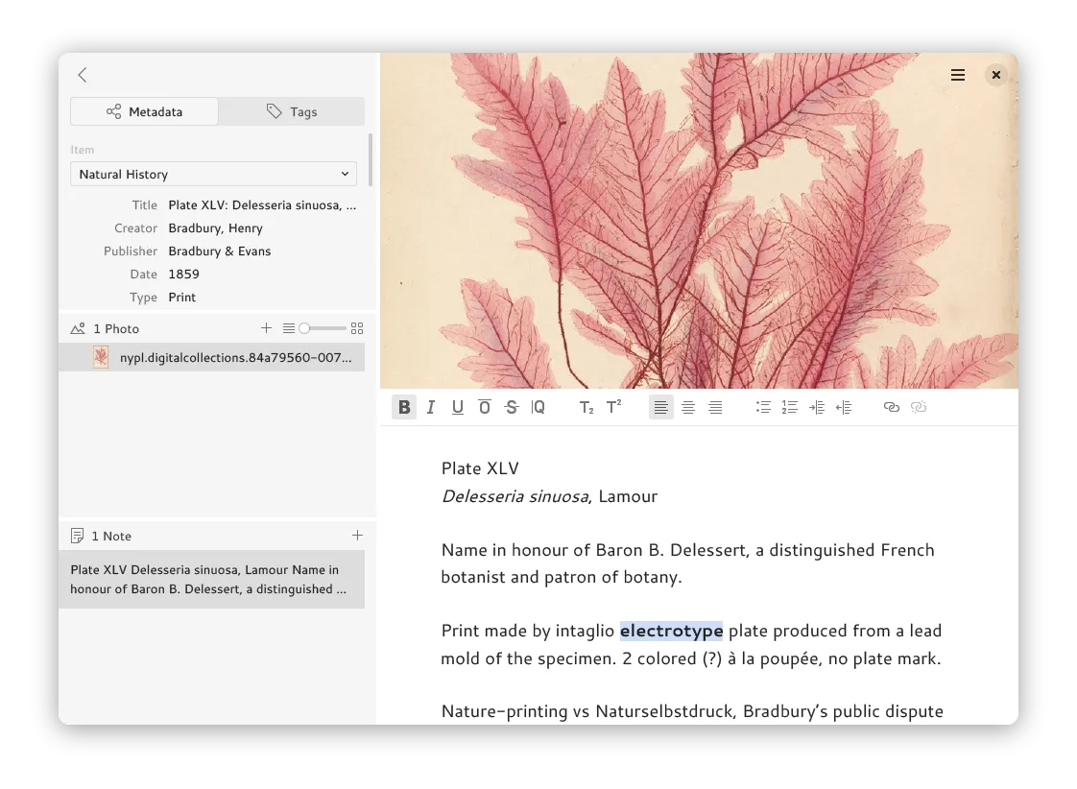Click the back arrow in the sidebar
Viewport: 1077px width, 789px height.
click(x=83, y=75)
